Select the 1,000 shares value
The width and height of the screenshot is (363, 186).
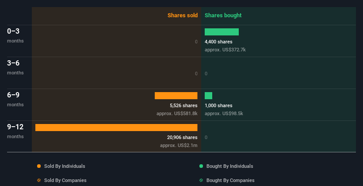pyautogui.click(x=218, y=105)
